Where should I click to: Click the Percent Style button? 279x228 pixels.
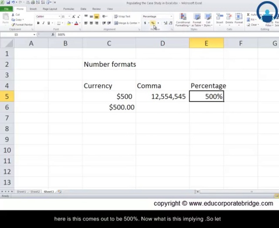point(153,23)
